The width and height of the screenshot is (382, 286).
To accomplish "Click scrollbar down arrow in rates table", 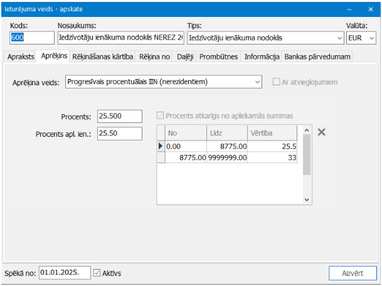I will click(307, 200).
